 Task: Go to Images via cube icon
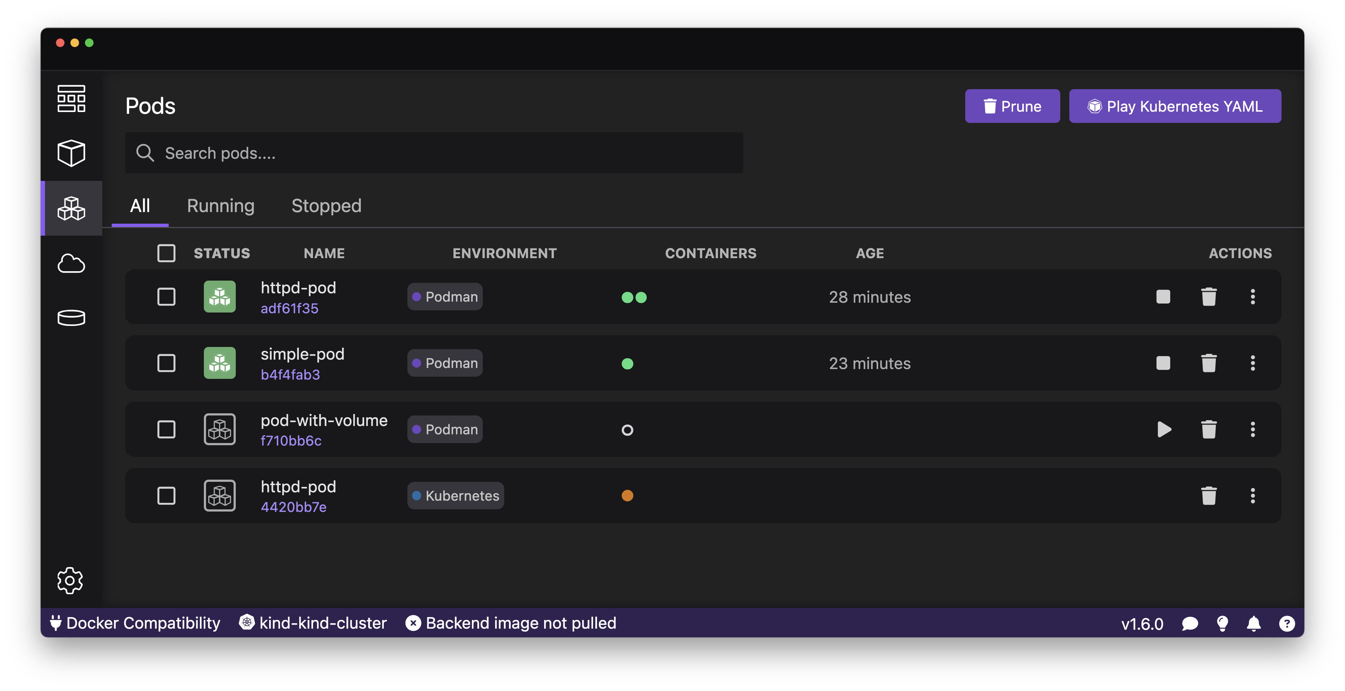click(x=71, y=153)
